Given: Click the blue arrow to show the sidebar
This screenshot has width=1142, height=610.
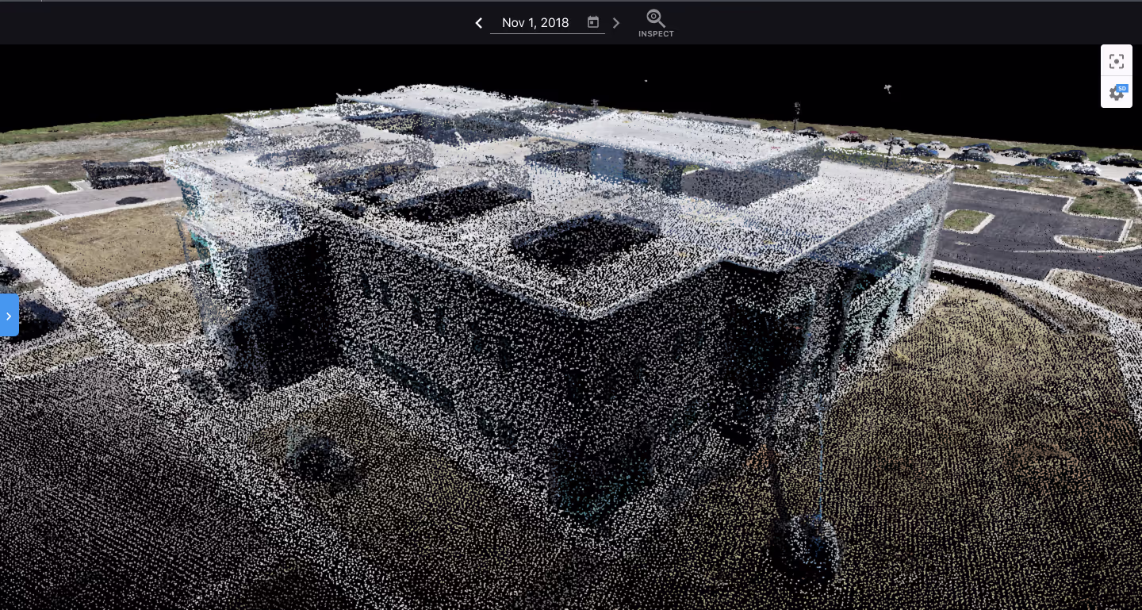Looking at the screenshot, I should pos(9,315).
